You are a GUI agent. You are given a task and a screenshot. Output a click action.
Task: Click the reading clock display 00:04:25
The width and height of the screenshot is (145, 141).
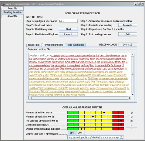pos(127,45)
